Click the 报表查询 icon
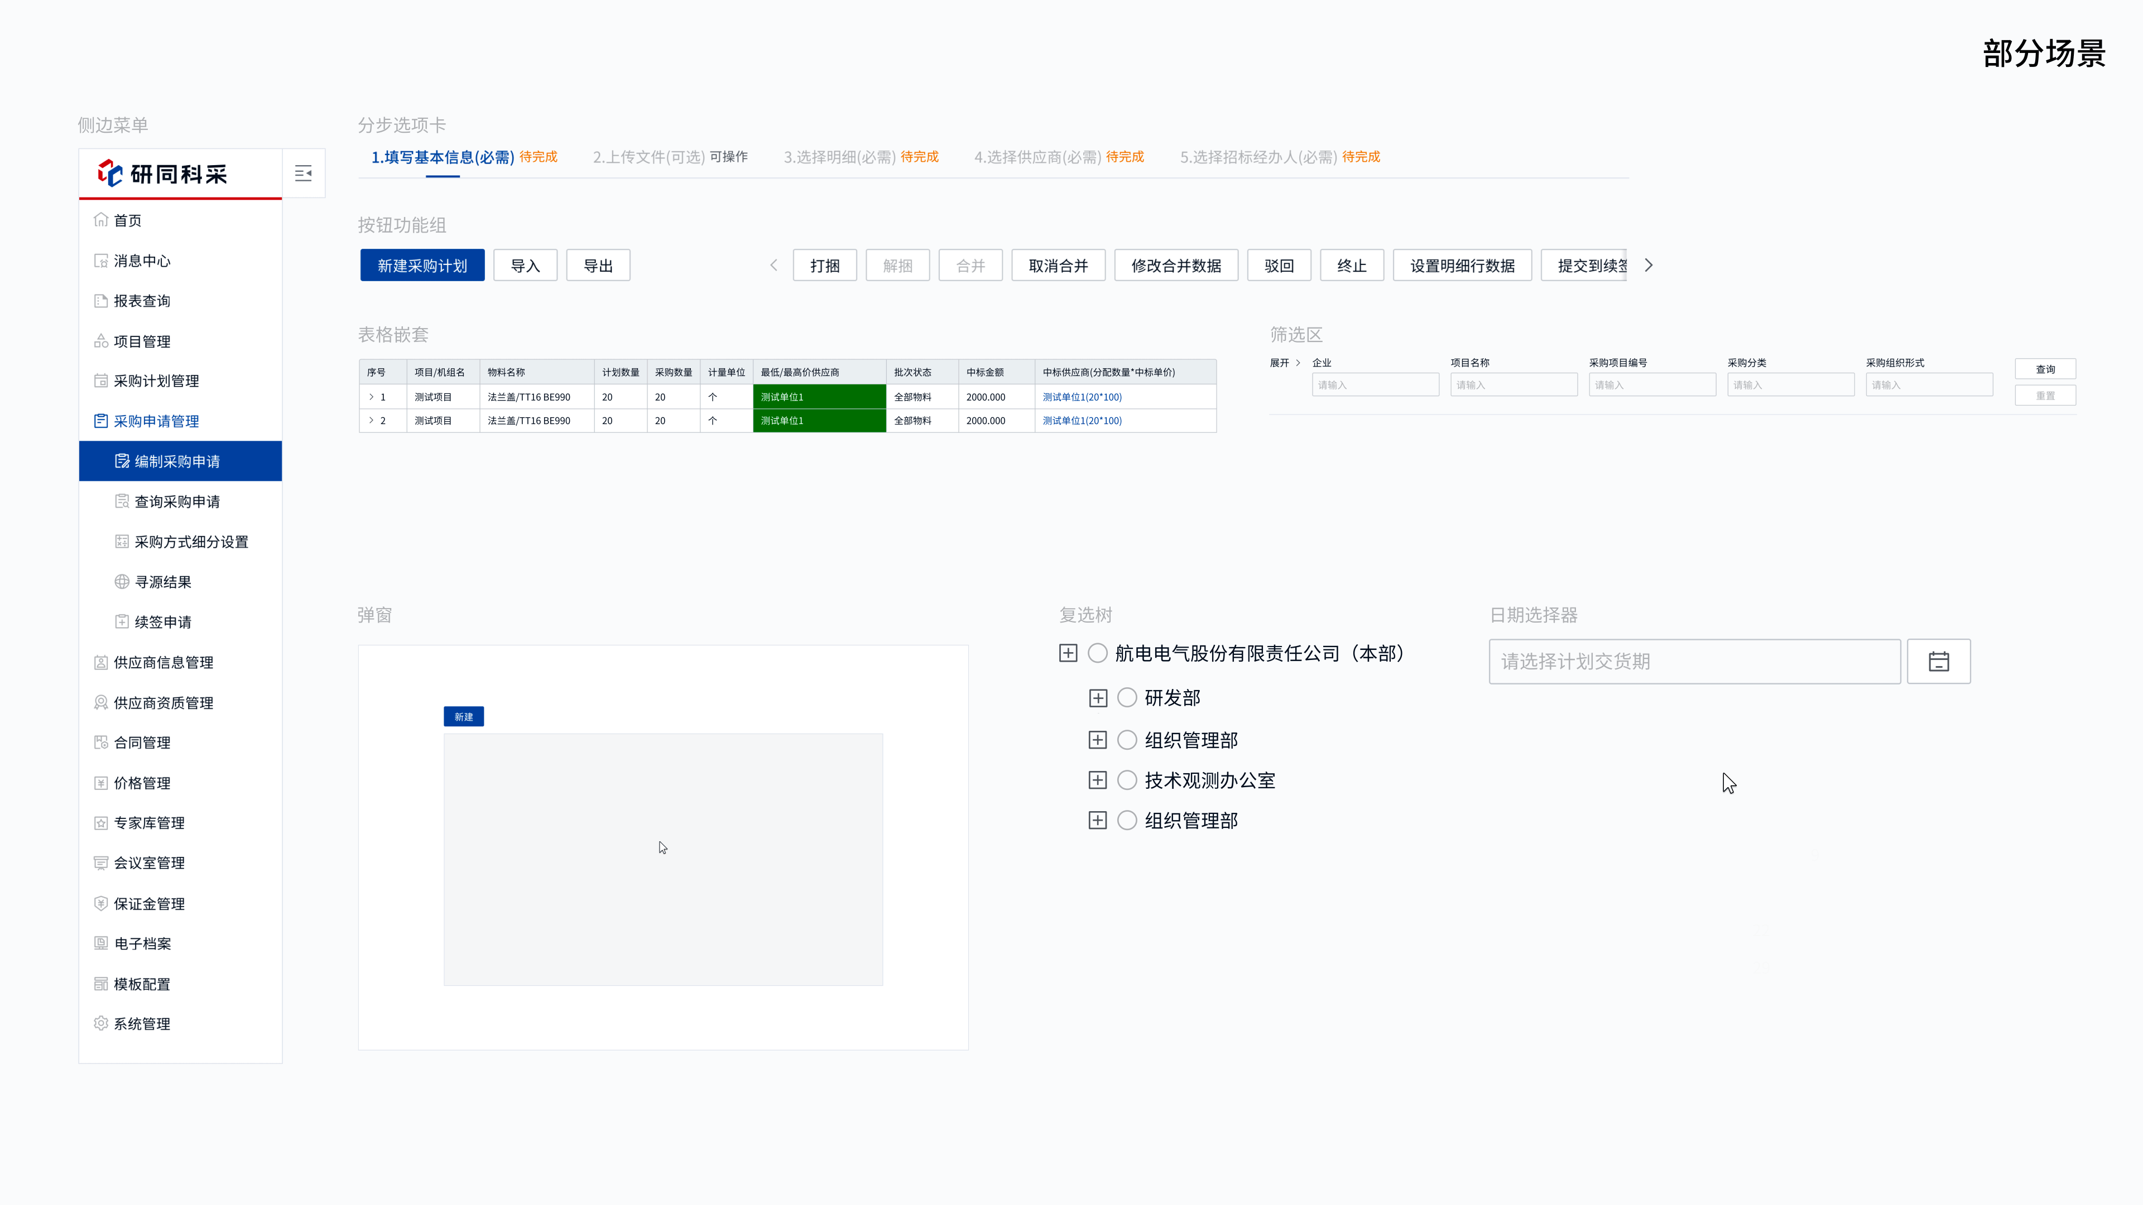This screenshot has height=1205, width=2143. point(100,300)
